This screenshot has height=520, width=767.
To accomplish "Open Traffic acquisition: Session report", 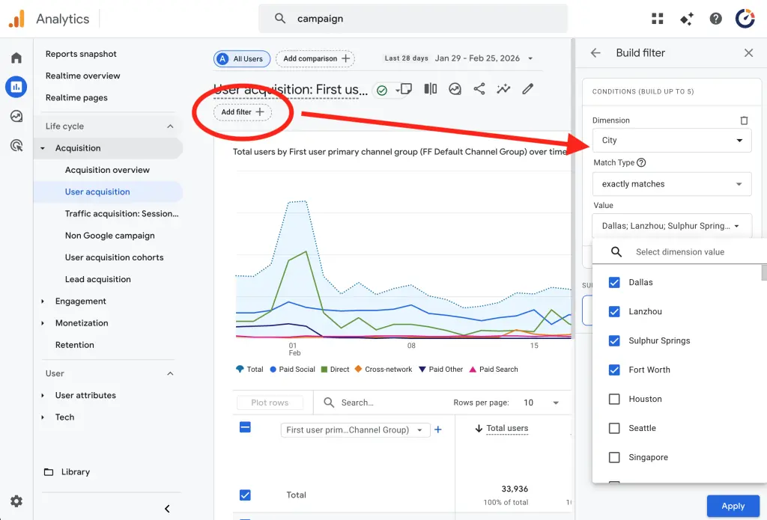I will (122, 213).
